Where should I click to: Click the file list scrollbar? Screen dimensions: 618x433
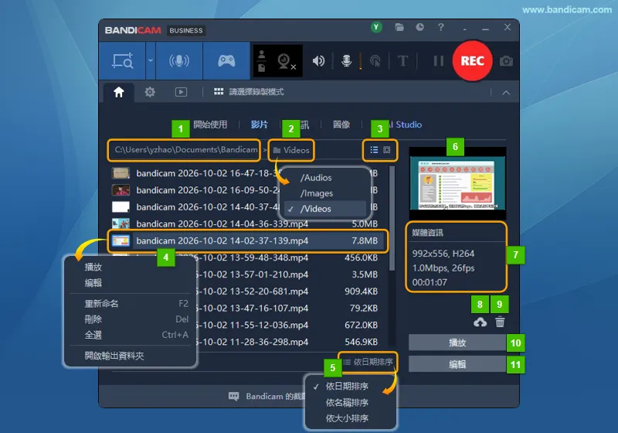[392, 218]
